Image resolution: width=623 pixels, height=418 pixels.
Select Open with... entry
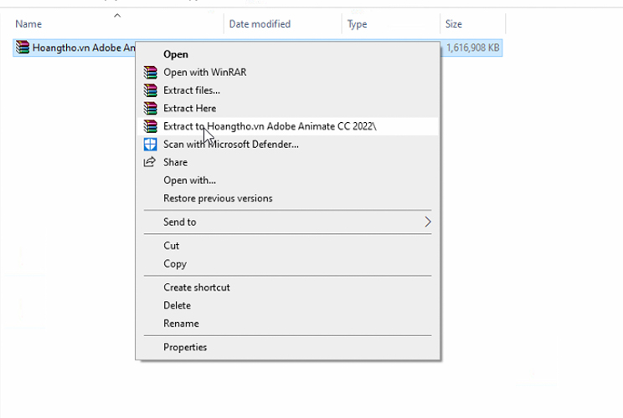coord(287,180)
